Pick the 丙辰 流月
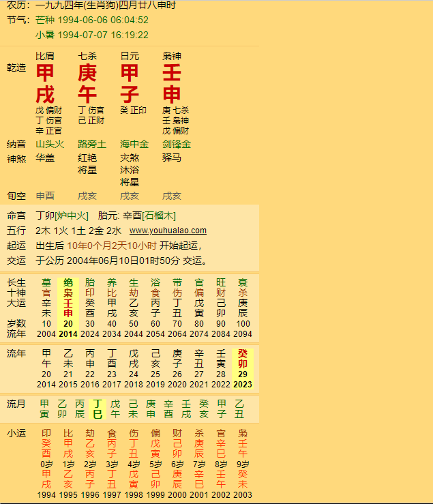 80,409
